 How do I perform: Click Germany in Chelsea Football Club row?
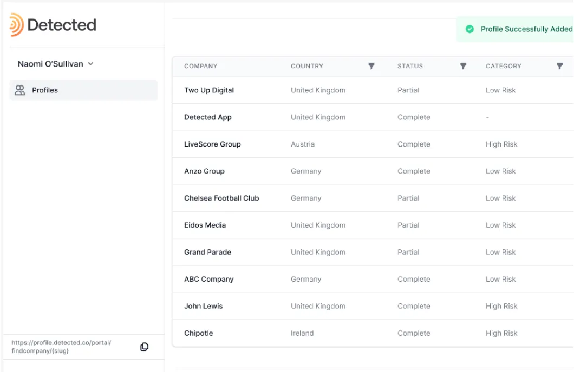(x=306, y=198)
